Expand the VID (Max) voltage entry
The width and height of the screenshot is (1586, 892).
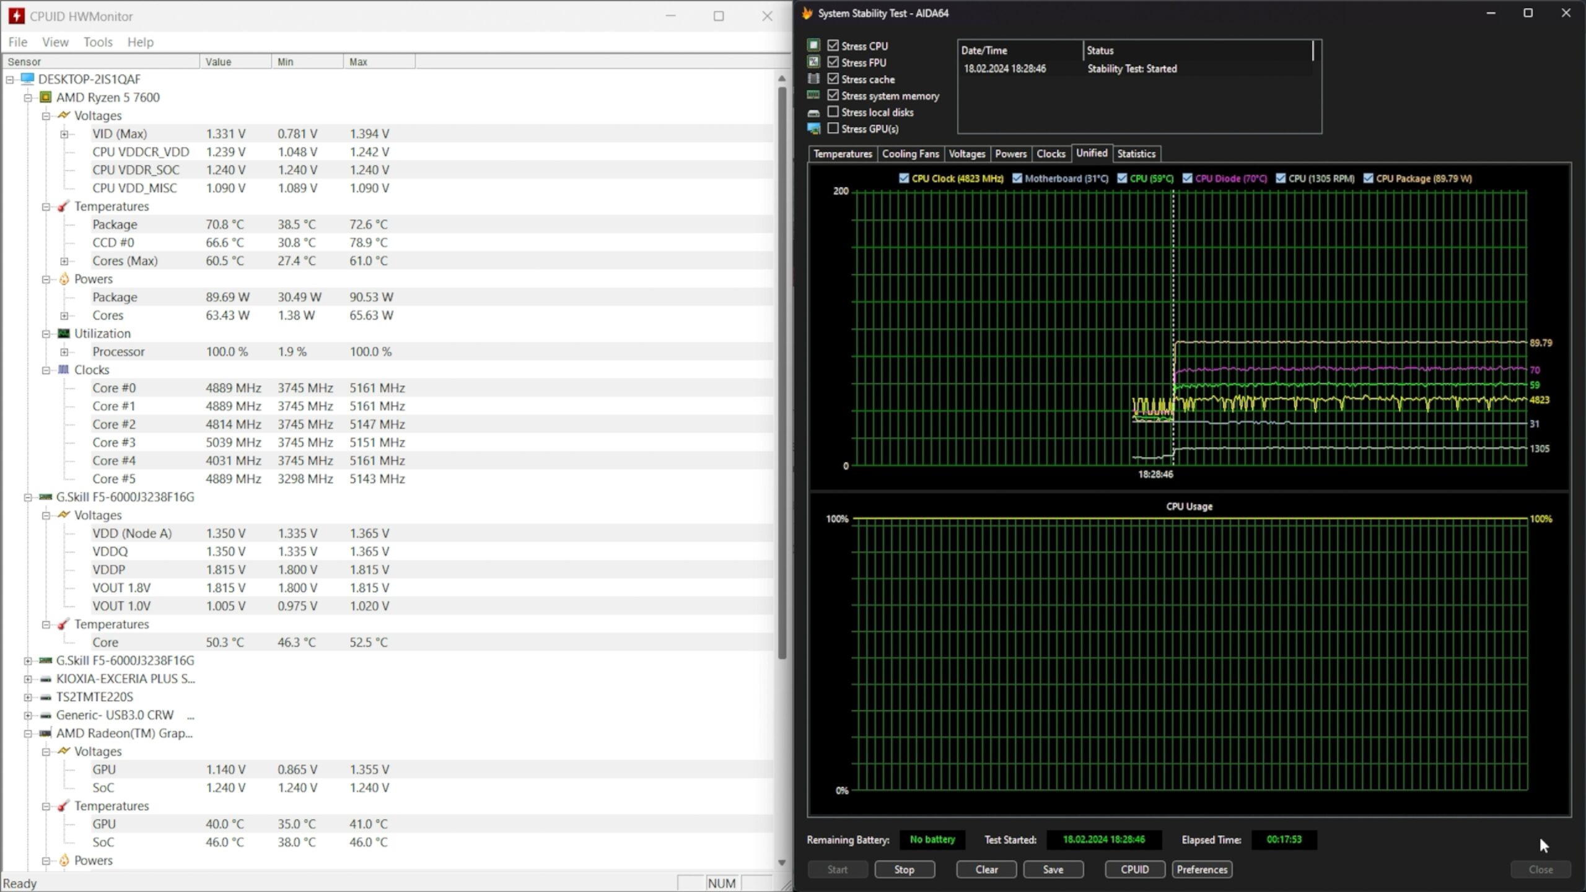(x=64, y=134)
